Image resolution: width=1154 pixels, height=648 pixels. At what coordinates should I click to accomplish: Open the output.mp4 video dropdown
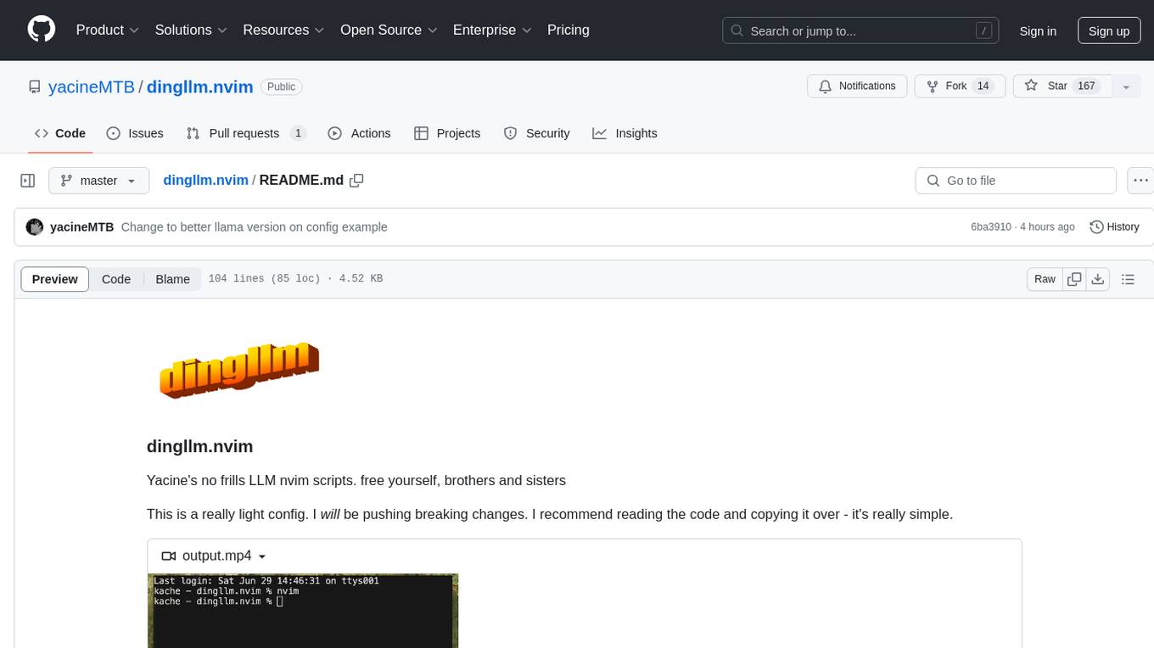point(215,556)
